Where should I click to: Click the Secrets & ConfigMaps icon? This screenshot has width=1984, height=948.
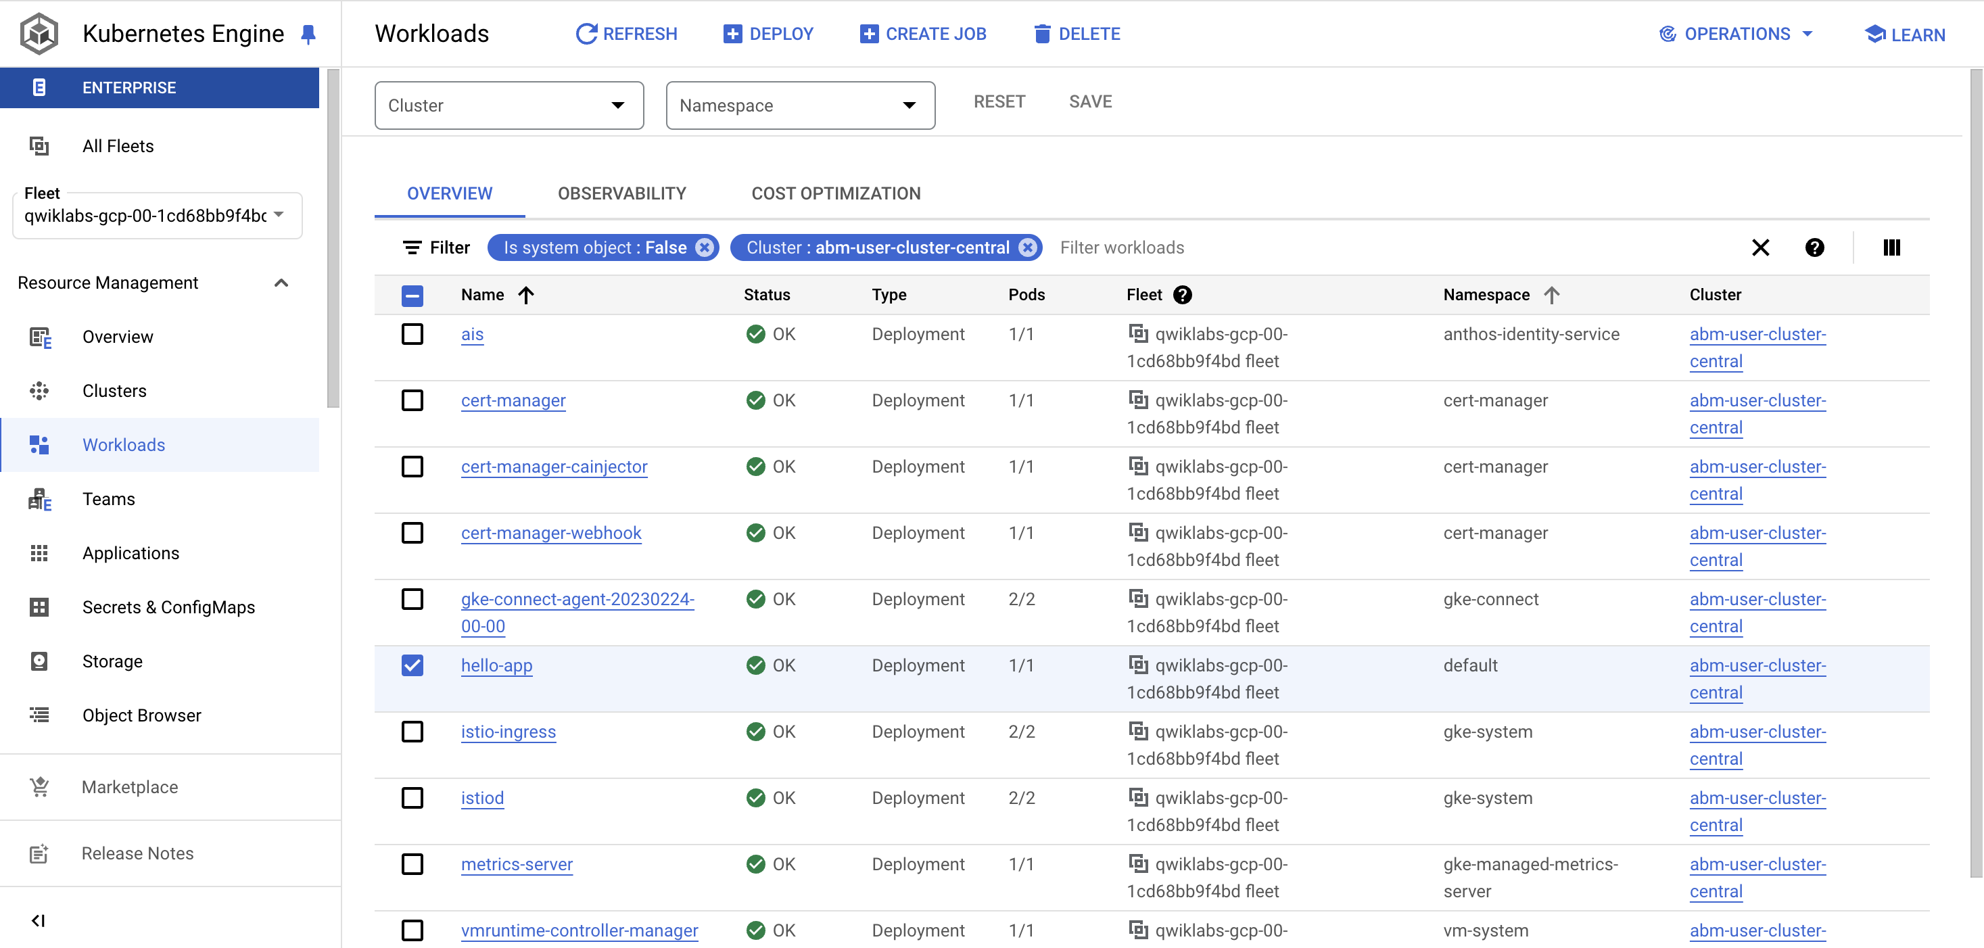click(39, 607)
